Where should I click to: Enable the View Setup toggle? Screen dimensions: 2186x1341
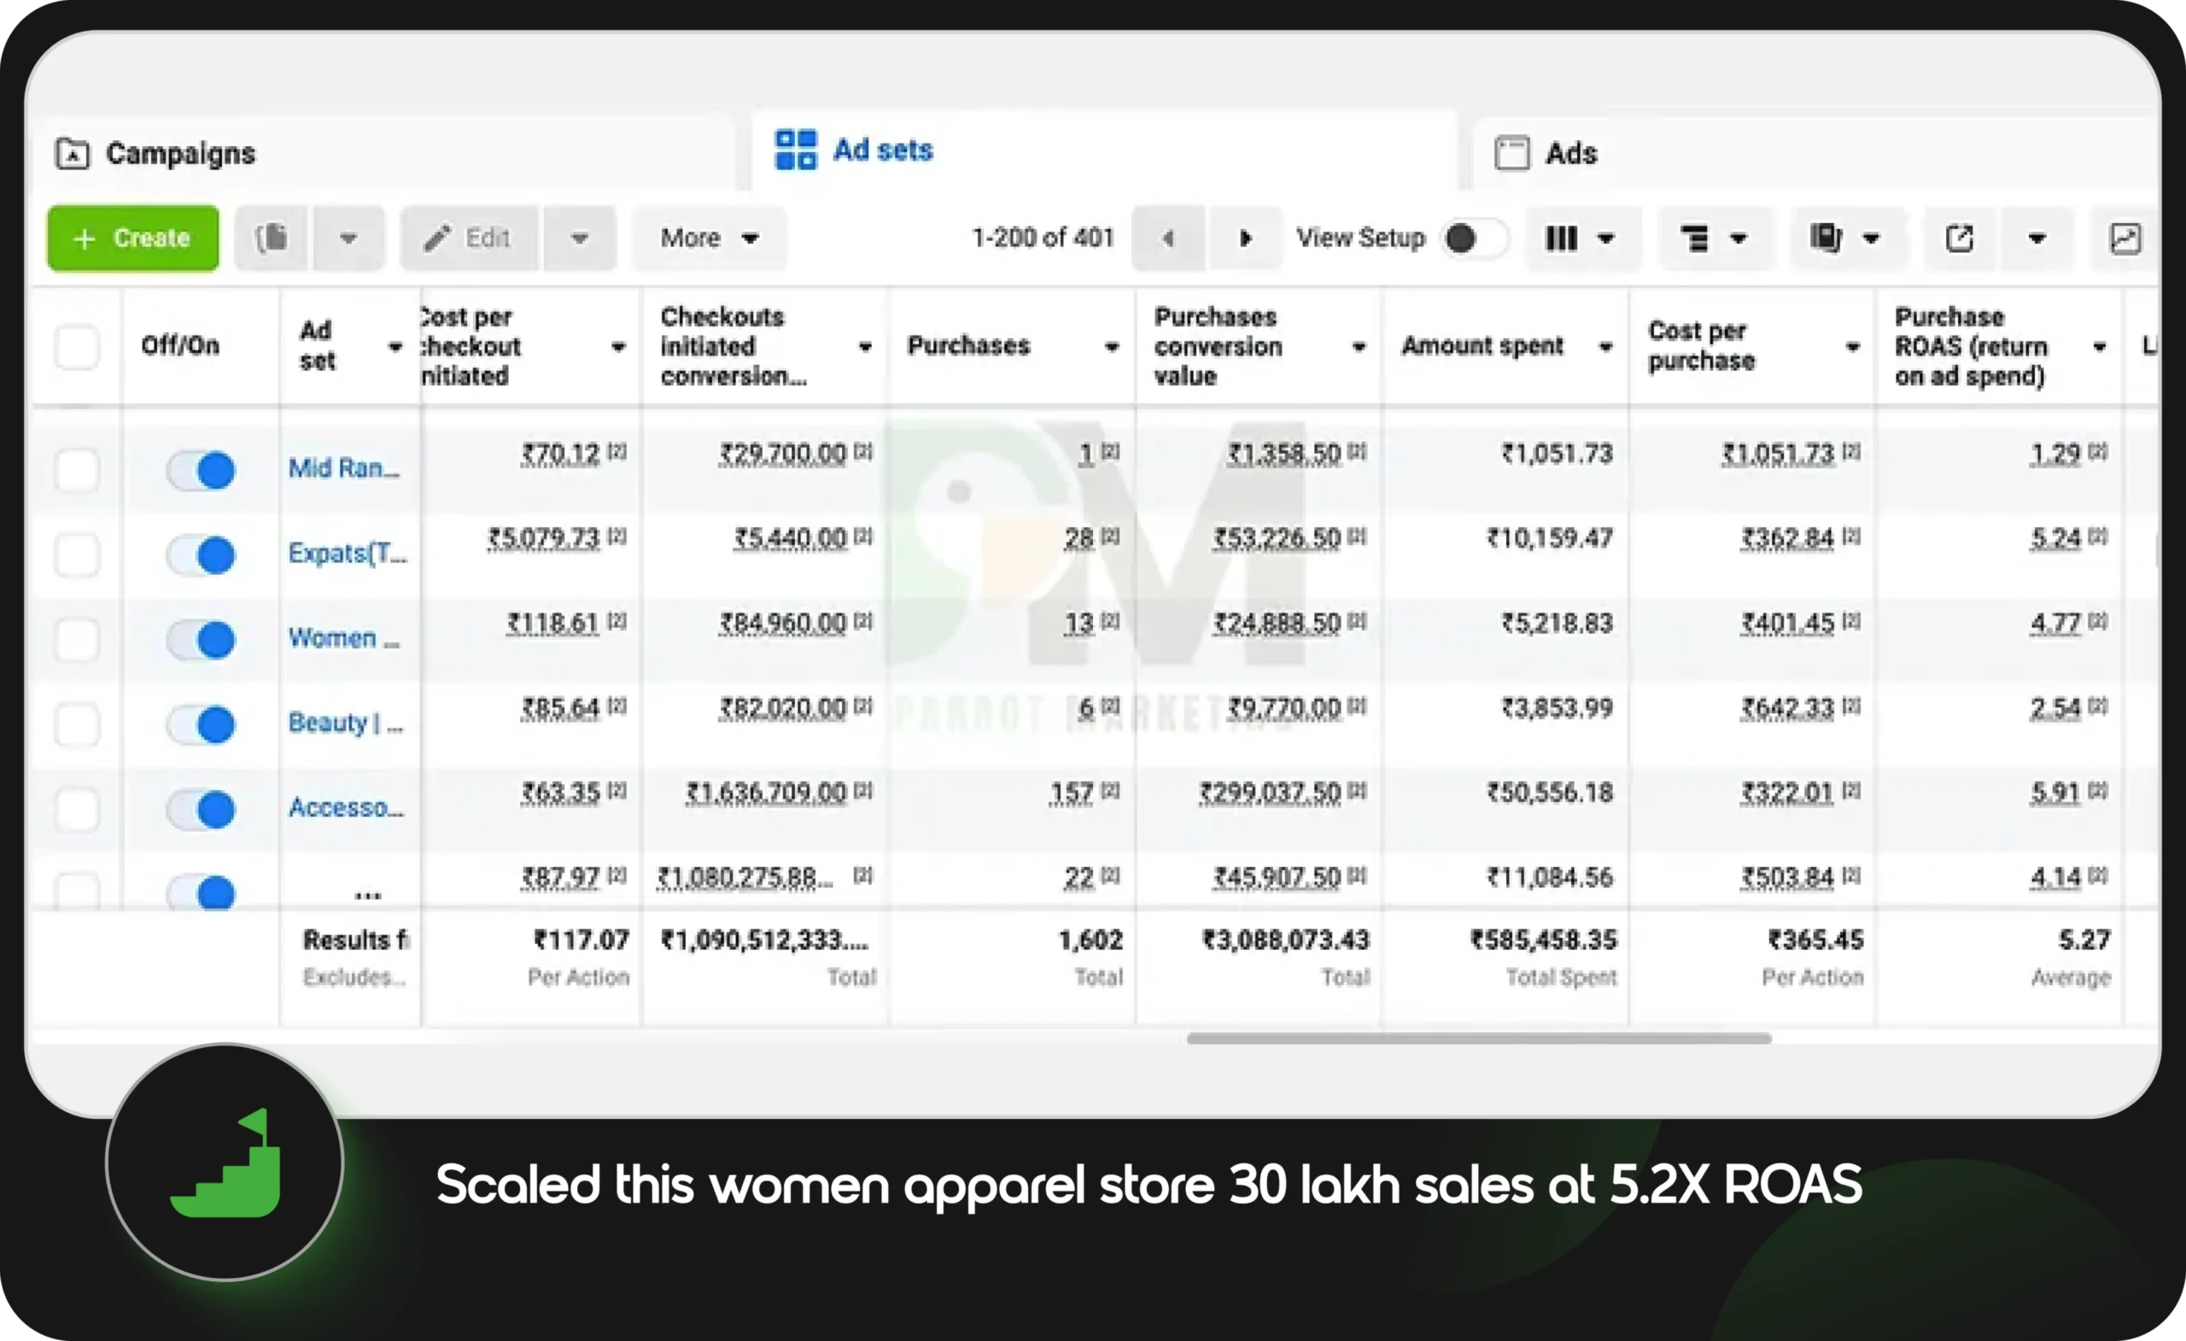click(x=1474, y=237)
